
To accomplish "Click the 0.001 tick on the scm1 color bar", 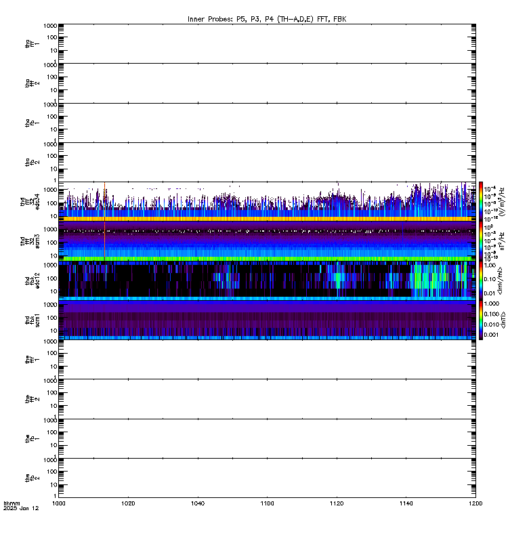I will pyautogui.click(x=492, y=335).
